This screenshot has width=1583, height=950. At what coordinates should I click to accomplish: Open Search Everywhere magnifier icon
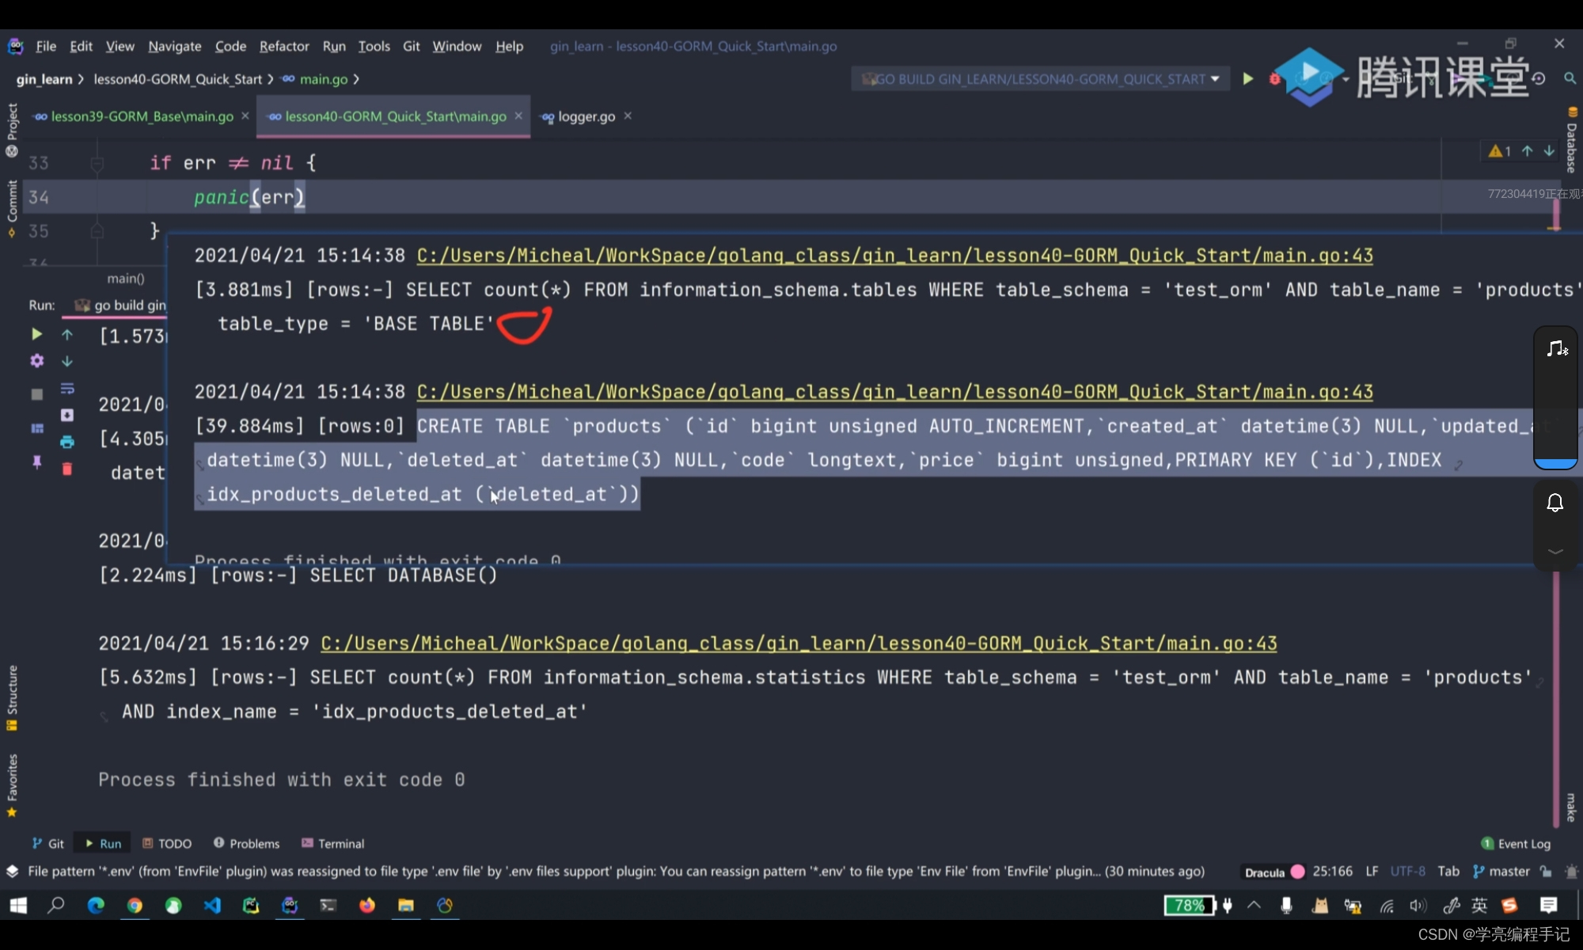1570,78
